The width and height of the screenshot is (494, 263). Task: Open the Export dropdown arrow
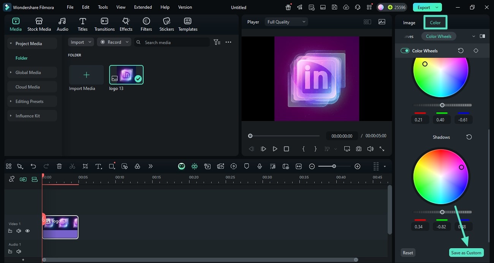click(x=437, y=7)
